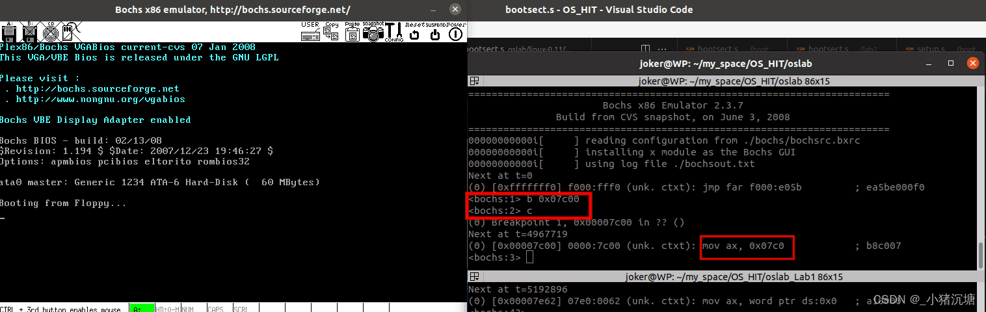
Task: Click the 'Plex86/Bochs VGABios current-cvs 07 Jan 2008' line
Action: (x=127, y=47)
